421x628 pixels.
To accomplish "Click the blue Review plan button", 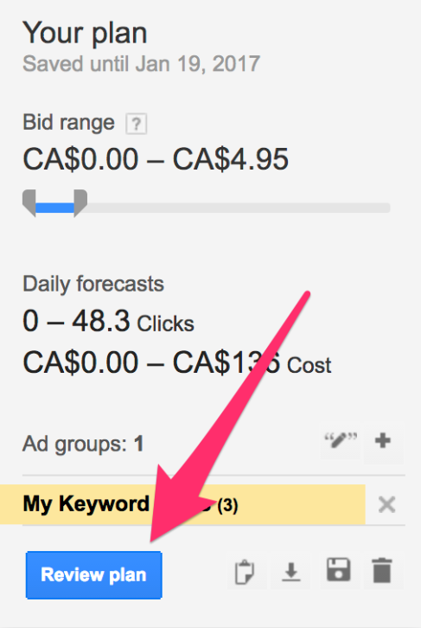I will click(93, 575).
